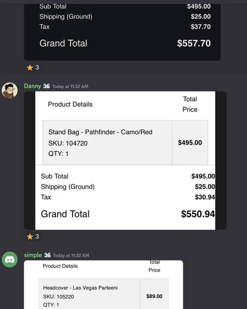The width and height of the screenshot is (247, 309).
Task: Click the timestamp on simple's message
Action: click(x=71, y=255)
